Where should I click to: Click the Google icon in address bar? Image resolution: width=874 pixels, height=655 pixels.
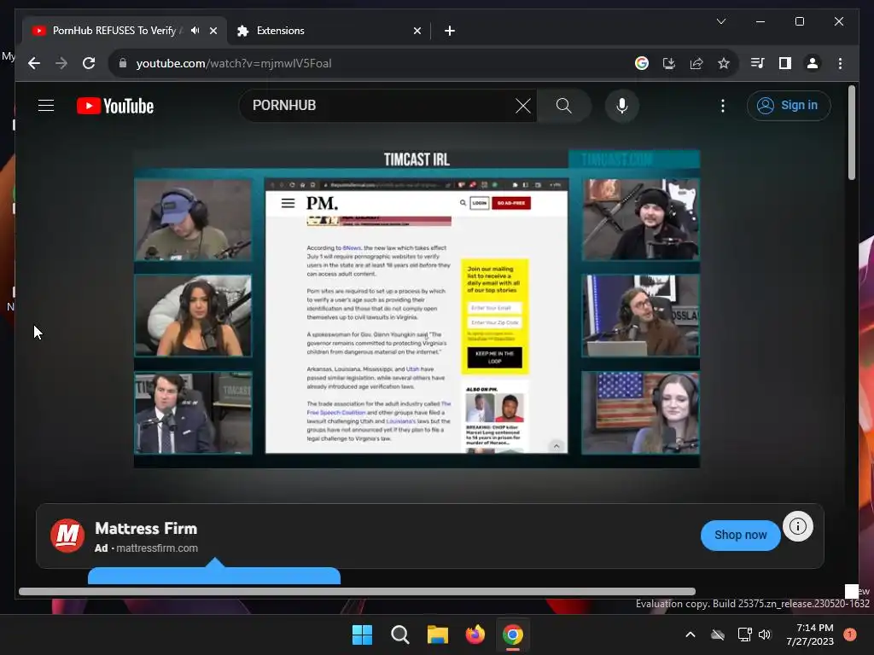[642, 63]
